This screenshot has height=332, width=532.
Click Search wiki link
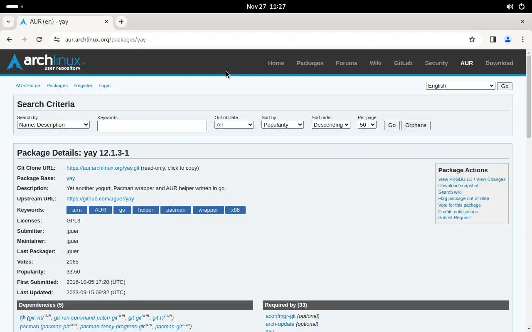[450, 192]
